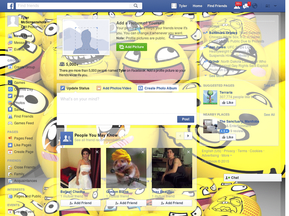Open Gordon Burns profile photo
The image size is (289, 216).
coord(126,168)
